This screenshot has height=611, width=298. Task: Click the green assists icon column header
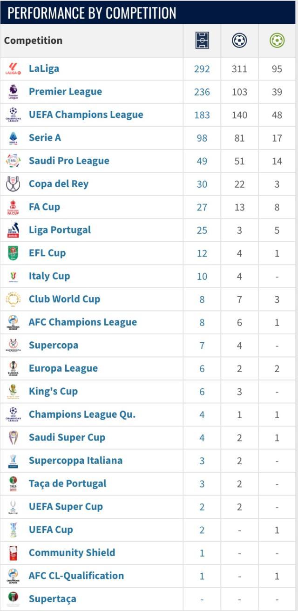[277, 41]
